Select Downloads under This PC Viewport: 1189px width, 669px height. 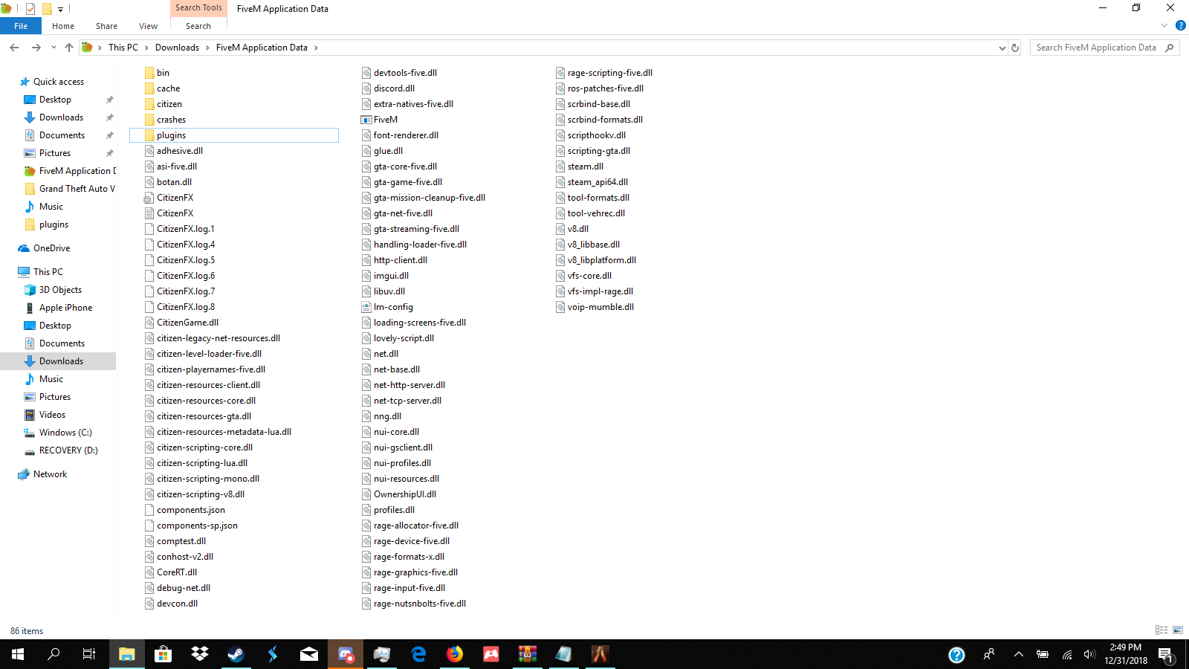point(61,361)
